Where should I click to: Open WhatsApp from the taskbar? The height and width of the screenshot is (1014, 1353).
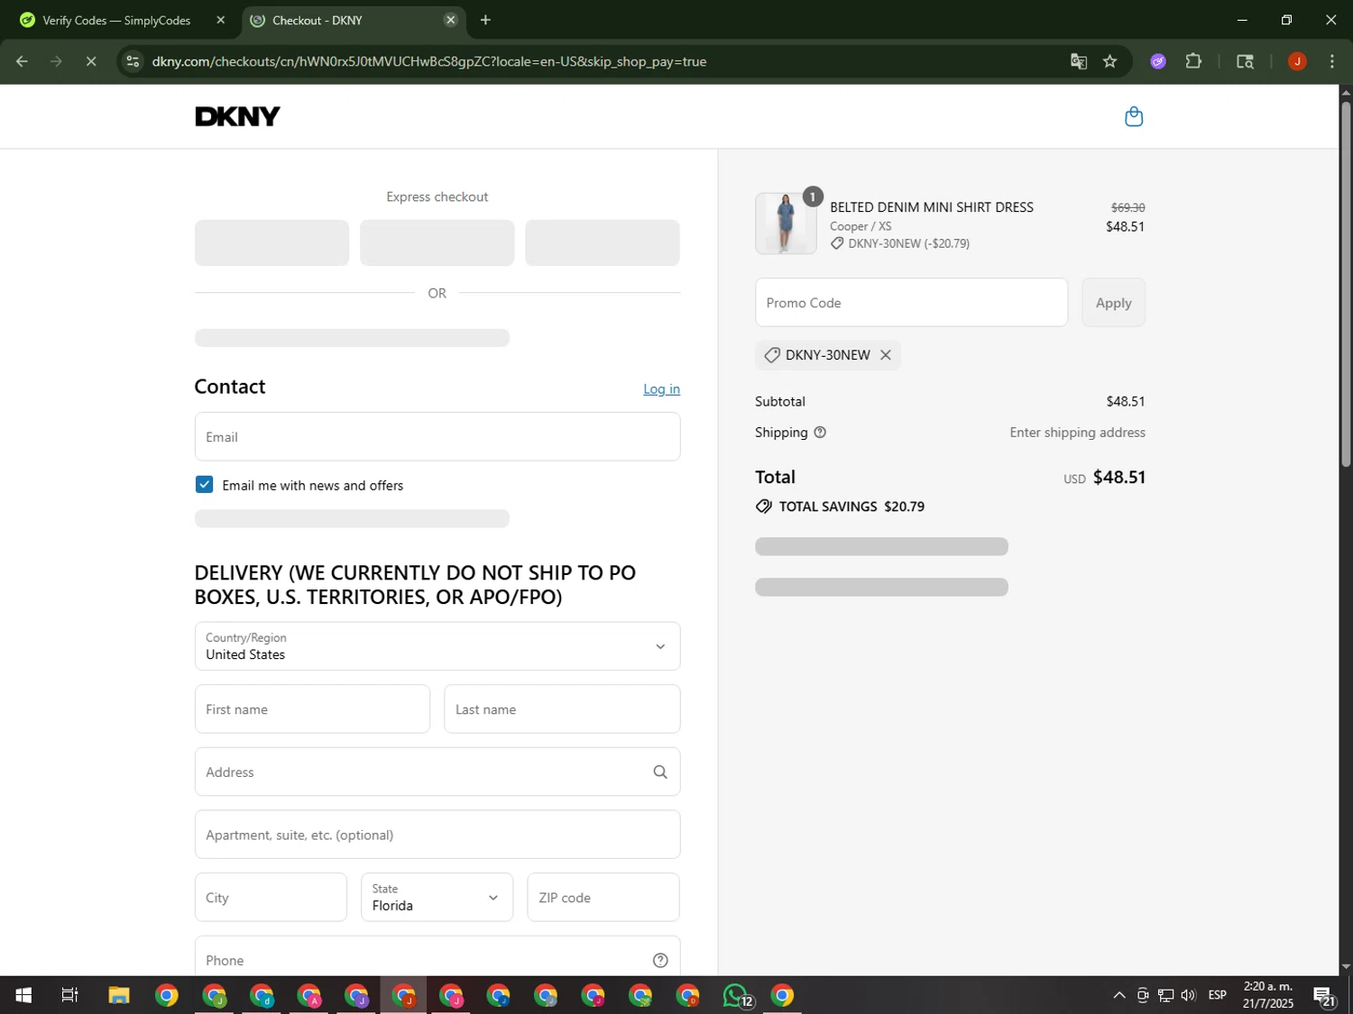pos(736,995)
